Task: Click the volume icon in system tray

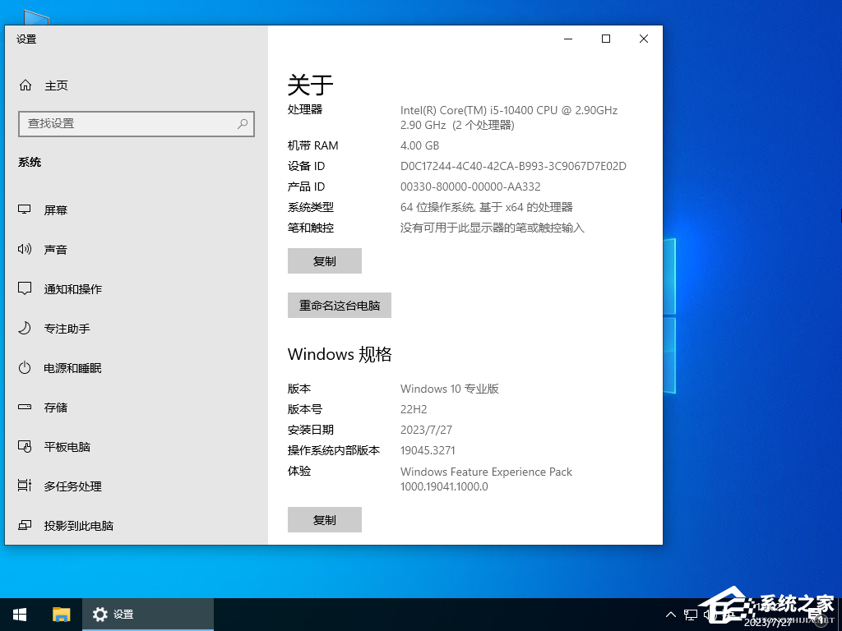Action: point(706,614)
